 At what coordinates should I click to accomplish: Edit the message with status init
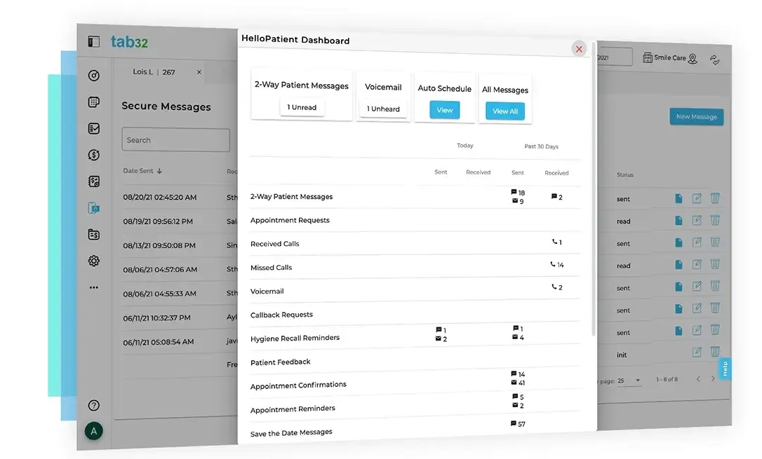click(697, 352)
